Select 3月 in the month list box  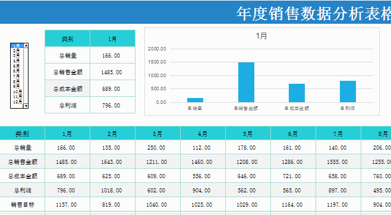tap(17, 56)
